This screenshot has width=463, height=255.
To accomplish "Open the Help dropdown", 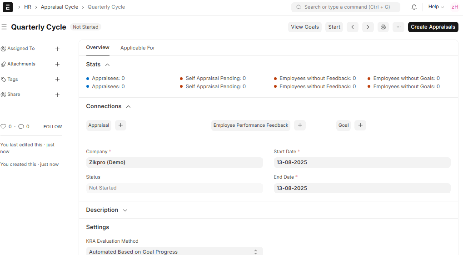I will coord(436,7).
